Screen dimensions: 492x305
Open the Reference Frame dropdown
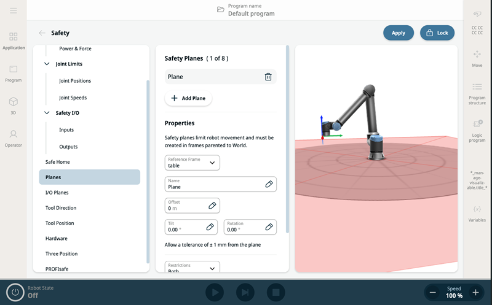click(x=192, y=163)
